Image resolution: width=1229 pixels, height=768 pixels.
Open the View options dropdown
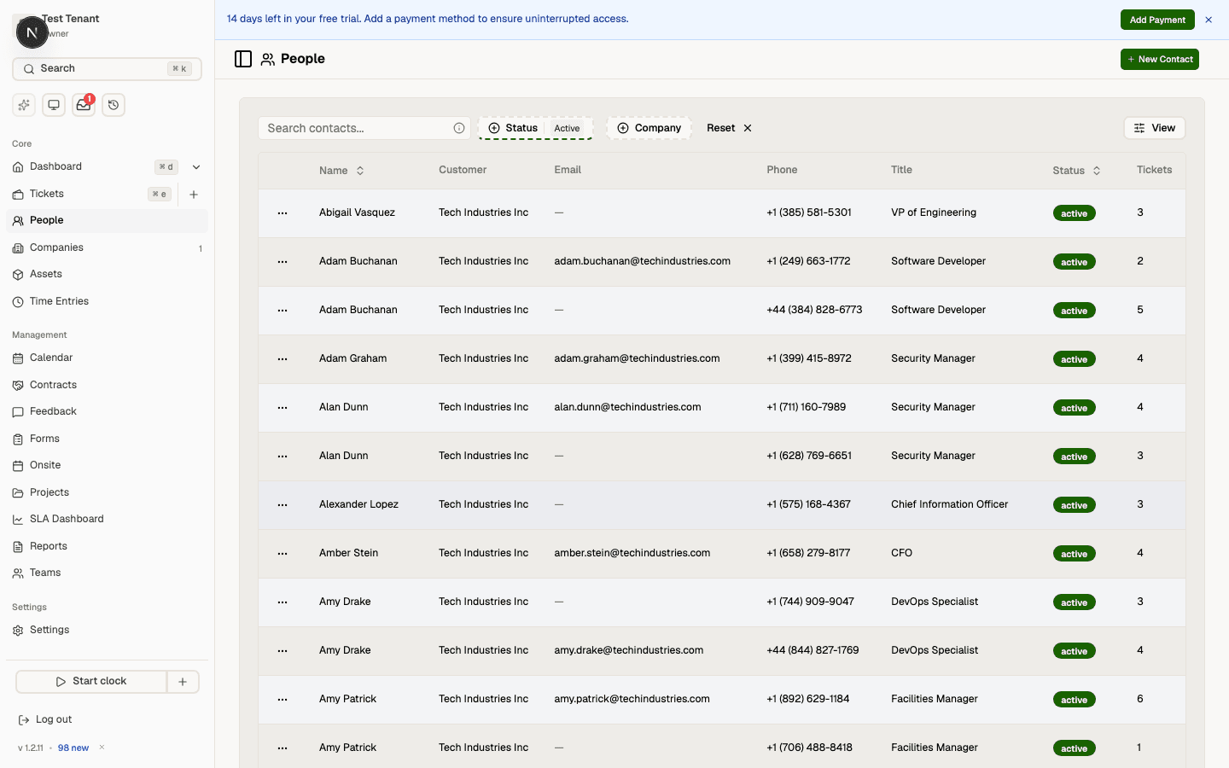[x=1154, y=127]
